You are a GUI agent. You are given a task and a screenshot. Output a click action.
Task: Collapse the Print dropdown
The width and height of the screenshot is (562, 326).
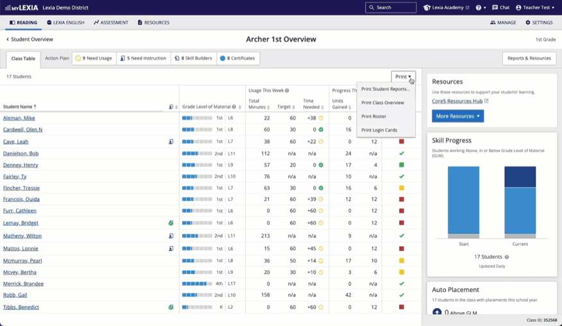click(403, 77)
